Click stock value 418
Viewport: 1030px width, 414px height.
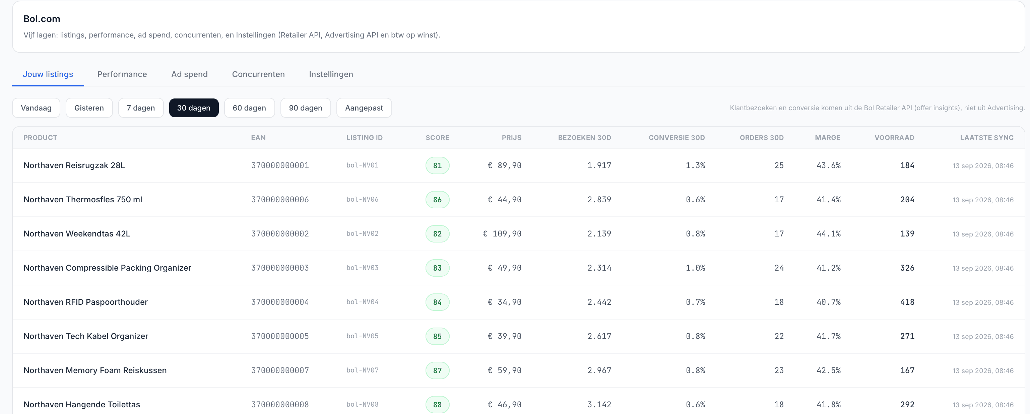(x=907, y=302)
